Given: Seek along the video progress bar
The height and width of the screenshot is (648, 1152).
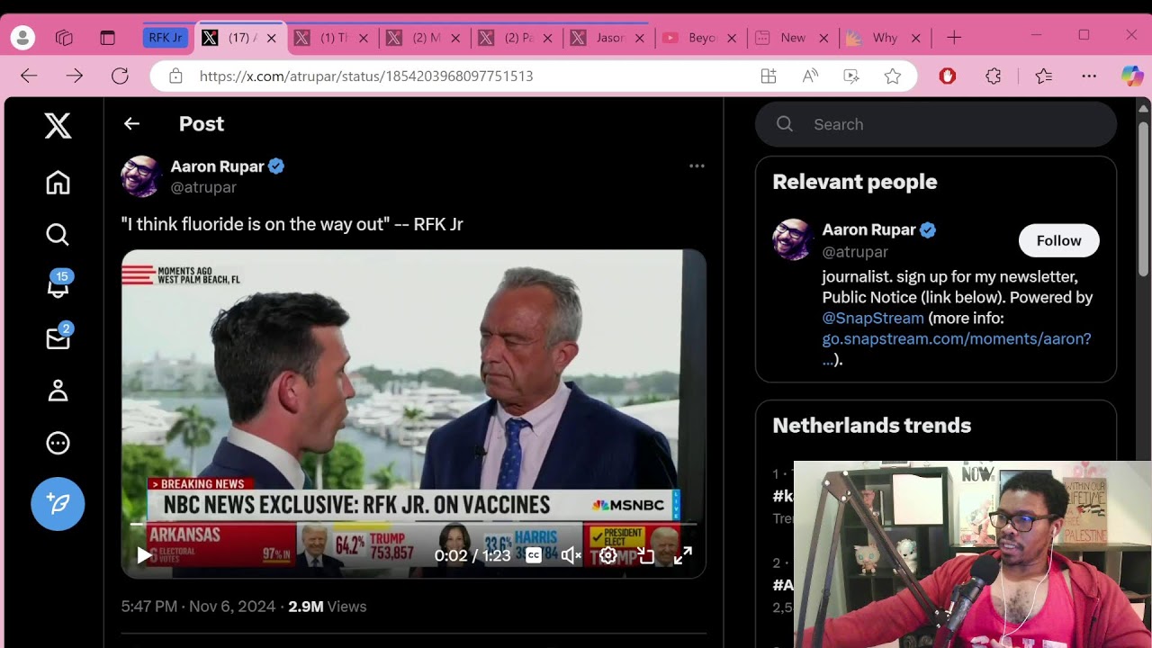Looking at the screenshot, I should 414,524.
